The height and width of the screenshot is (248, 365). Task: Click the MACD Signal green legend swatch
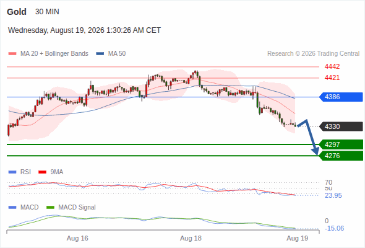(x=50, y=208)
